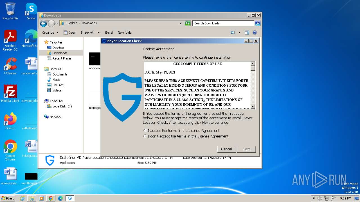Open media player taskbar icon
This screenshot has width=360, height=202.
pyautogui.click(x=41, y=198)
